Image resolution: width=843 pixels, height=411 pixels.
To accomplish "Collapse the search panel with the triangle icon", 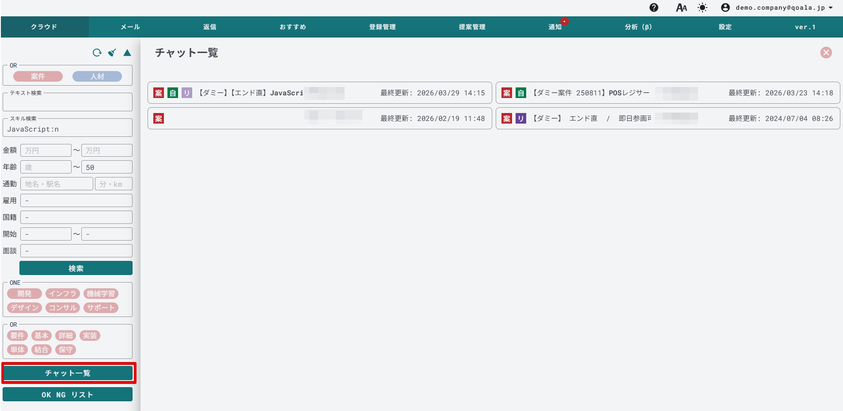I will (127, 53).
